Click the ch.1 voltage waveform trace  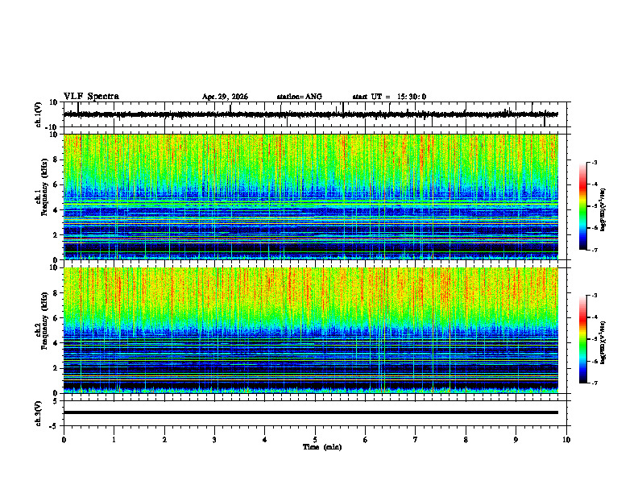coord(310,114)
